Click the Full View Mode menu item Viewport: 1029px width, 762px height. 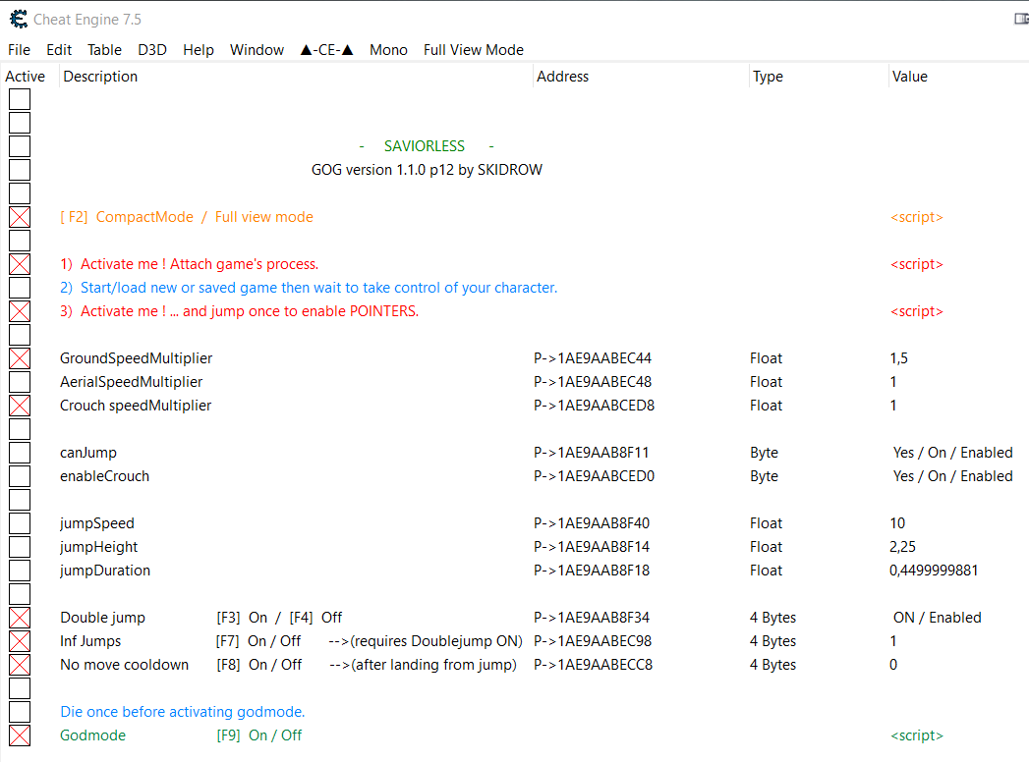tap(473, 50)
